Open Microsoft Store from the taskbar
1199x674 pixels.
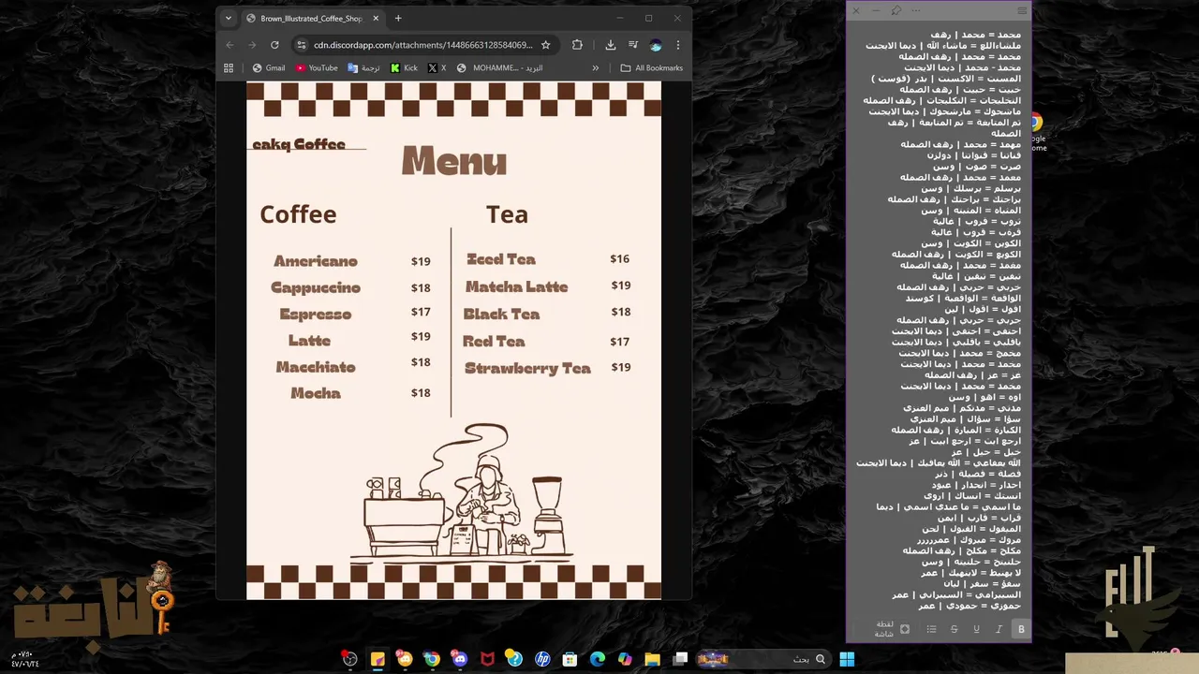(570, 659)
